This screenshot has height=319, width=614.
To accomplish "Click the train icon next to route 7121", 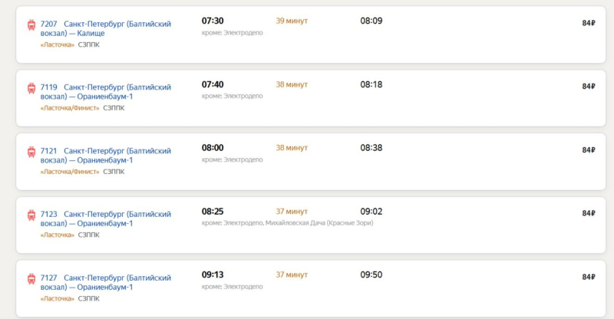I will click(x=31, y=152).
